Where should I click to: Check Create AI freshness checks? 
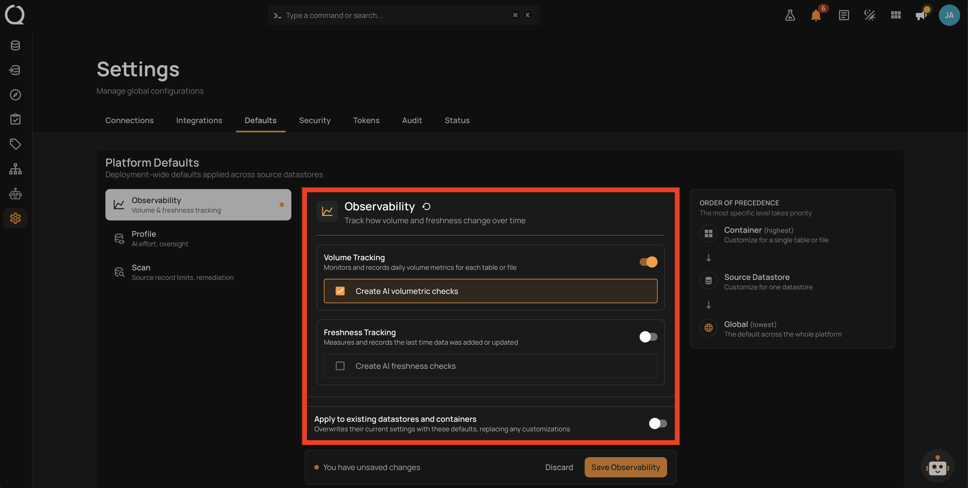(340, 366)
